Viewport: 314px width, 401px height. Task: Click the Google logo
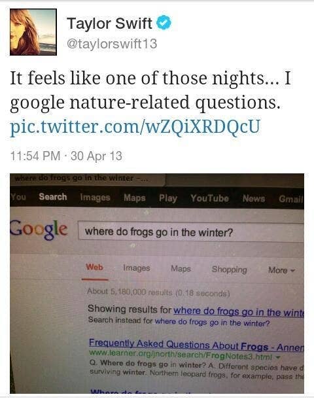coord(39,229)
